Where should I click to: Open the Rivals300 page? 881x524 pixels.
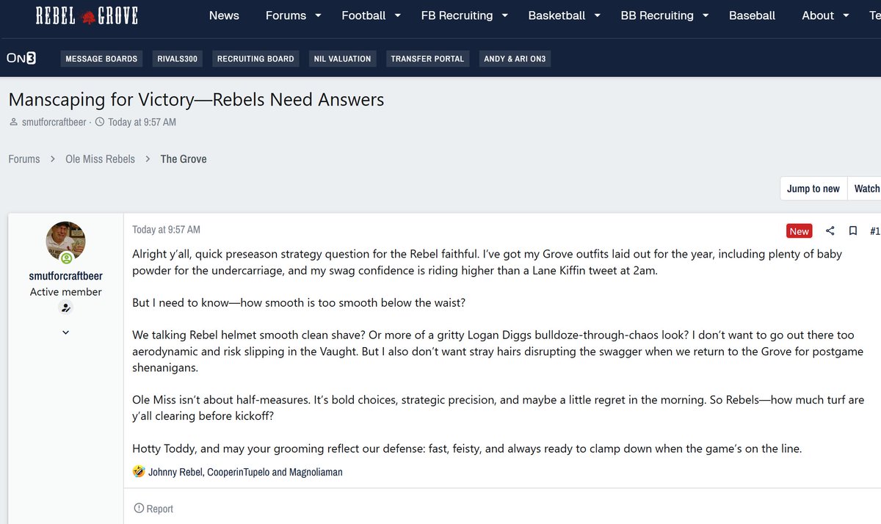coord(178,59)
